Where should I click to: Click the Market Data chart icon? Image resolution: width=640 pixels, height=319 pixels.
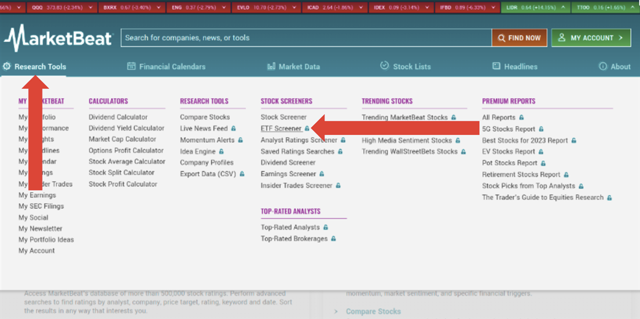[271, 66]
